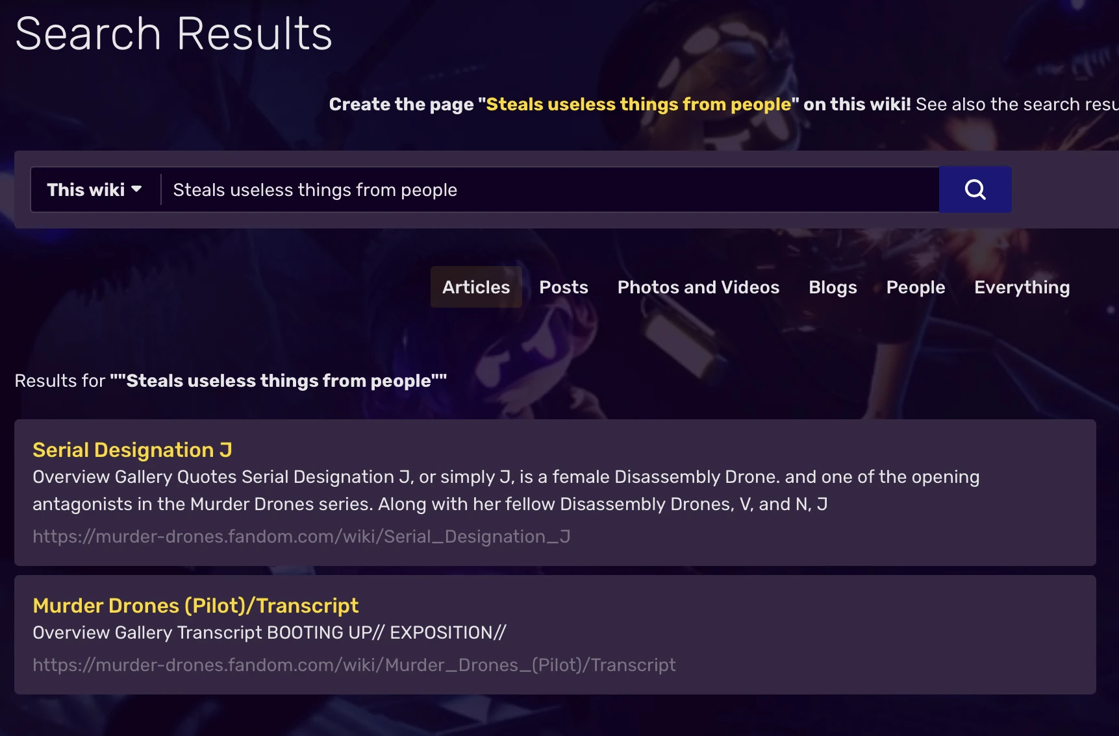Show the People results tab
The height and width of the screenshot is (736, 1119).
point(916,287)
